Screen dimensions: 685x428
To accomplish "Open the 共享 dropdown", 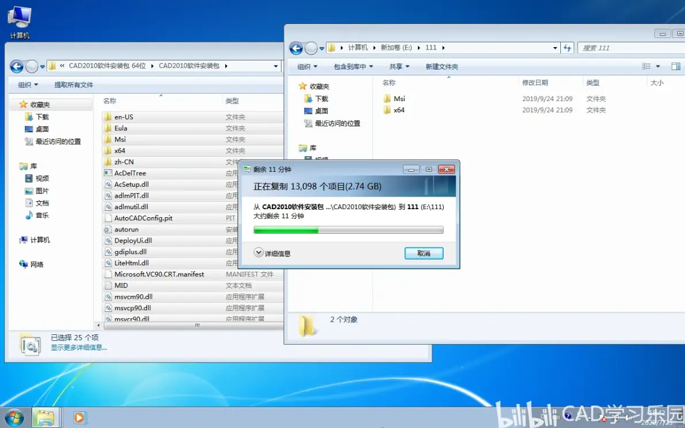I will click(399, 67).
